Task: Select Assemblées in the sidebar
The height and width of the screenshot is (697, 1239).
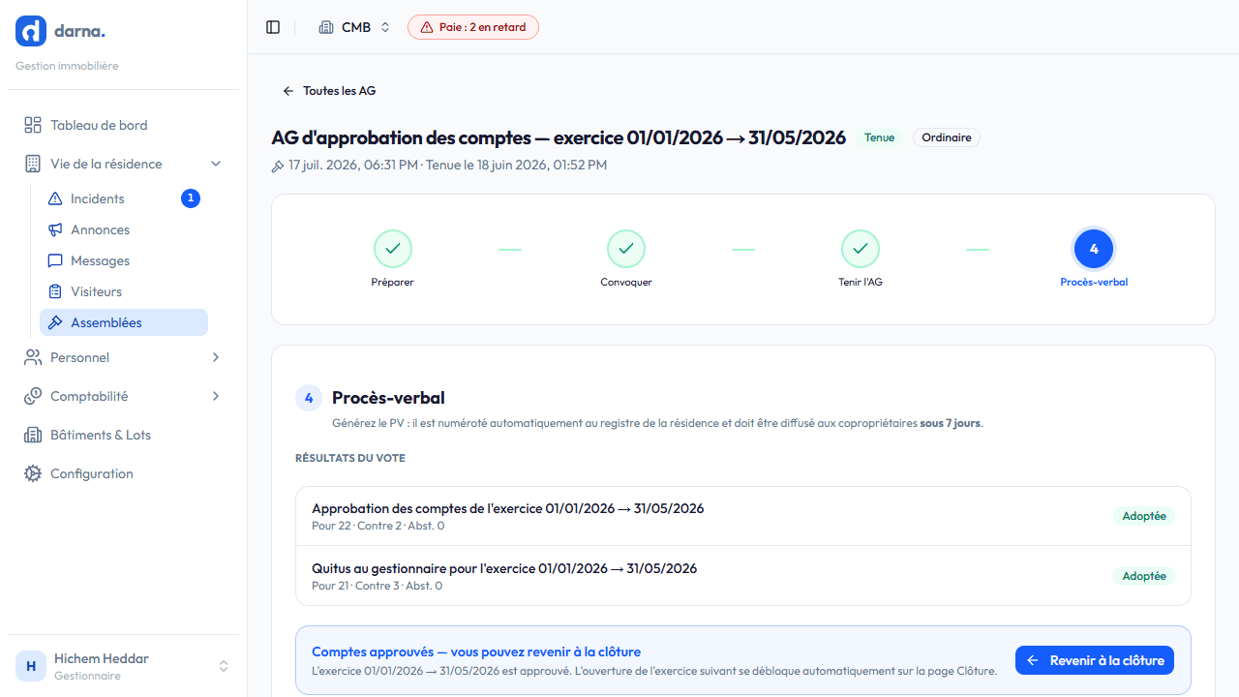Action: [x=124, y=322]
